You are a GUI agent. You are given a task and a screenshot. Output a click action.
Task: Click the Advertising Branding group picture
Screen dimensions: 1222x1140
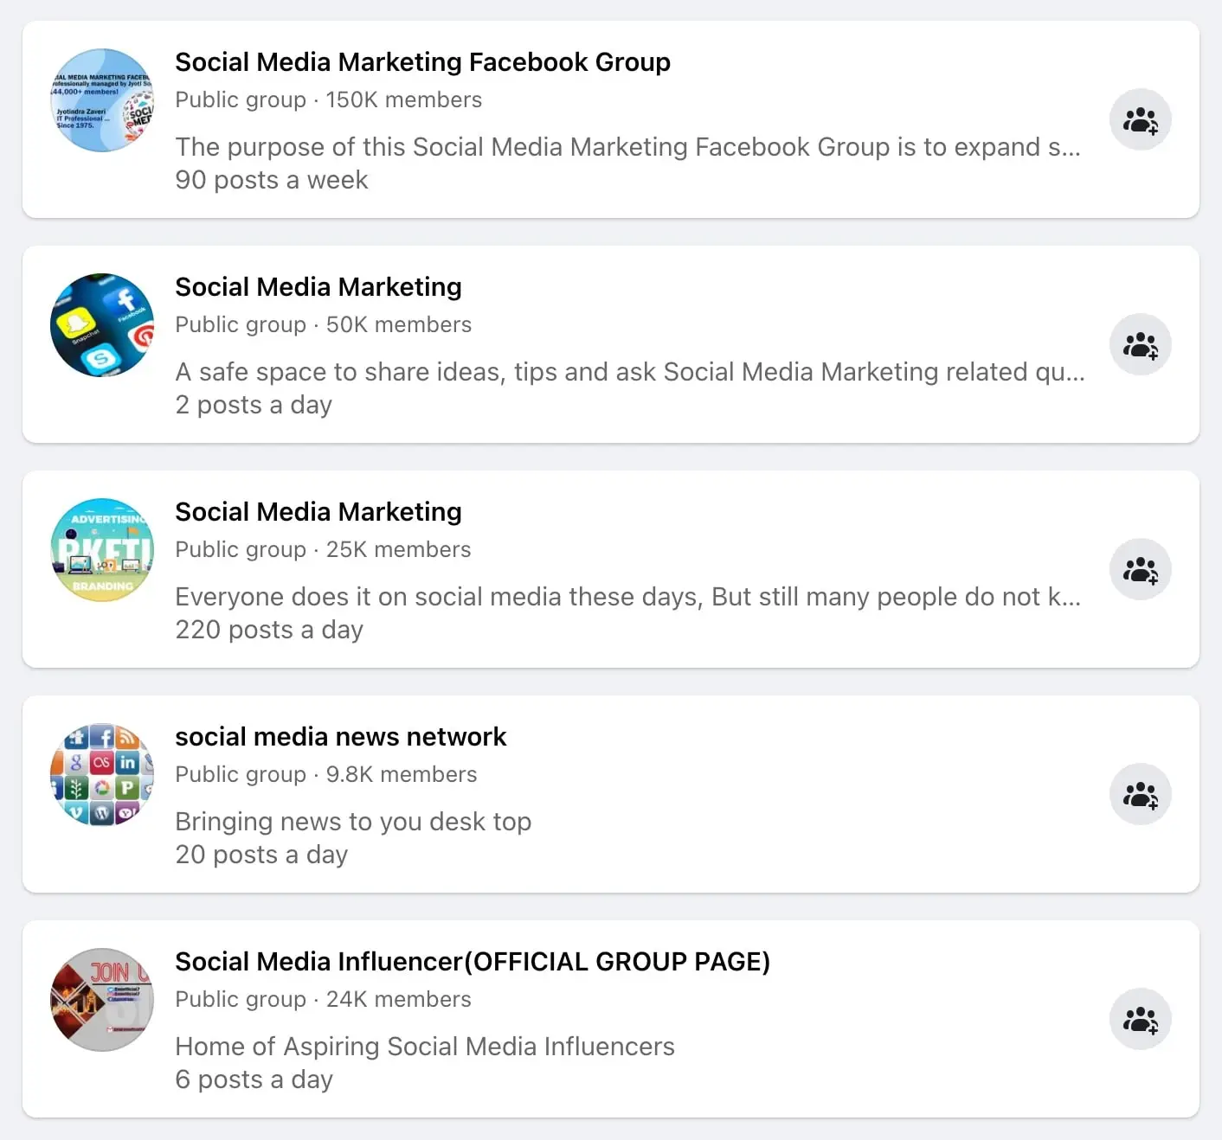coord(102,550)
